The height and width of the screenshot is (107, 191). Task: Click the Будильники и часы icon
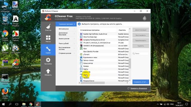(x=81, y=57)
